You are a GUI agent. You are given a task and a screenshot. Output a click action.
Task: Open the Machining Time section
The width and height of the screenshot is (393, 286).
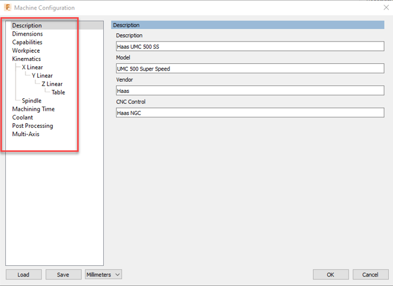point(33,109)
